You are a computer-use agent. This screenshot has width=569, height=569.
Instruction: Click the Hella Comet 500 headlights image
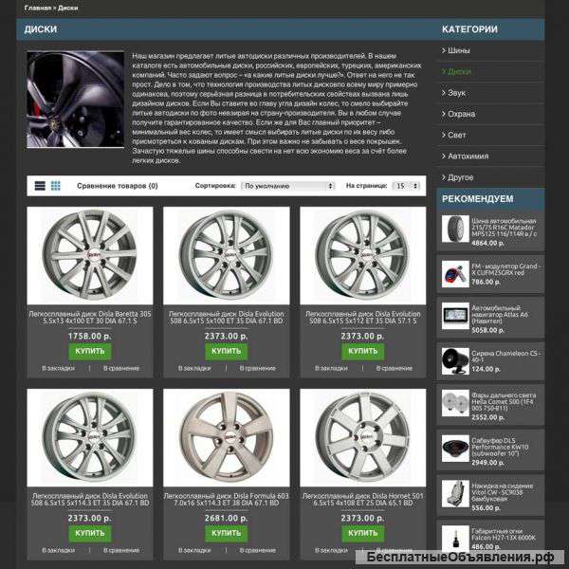tap(454, 405)
